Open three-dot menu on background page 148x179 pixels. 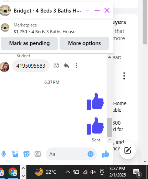coord(124,76)
